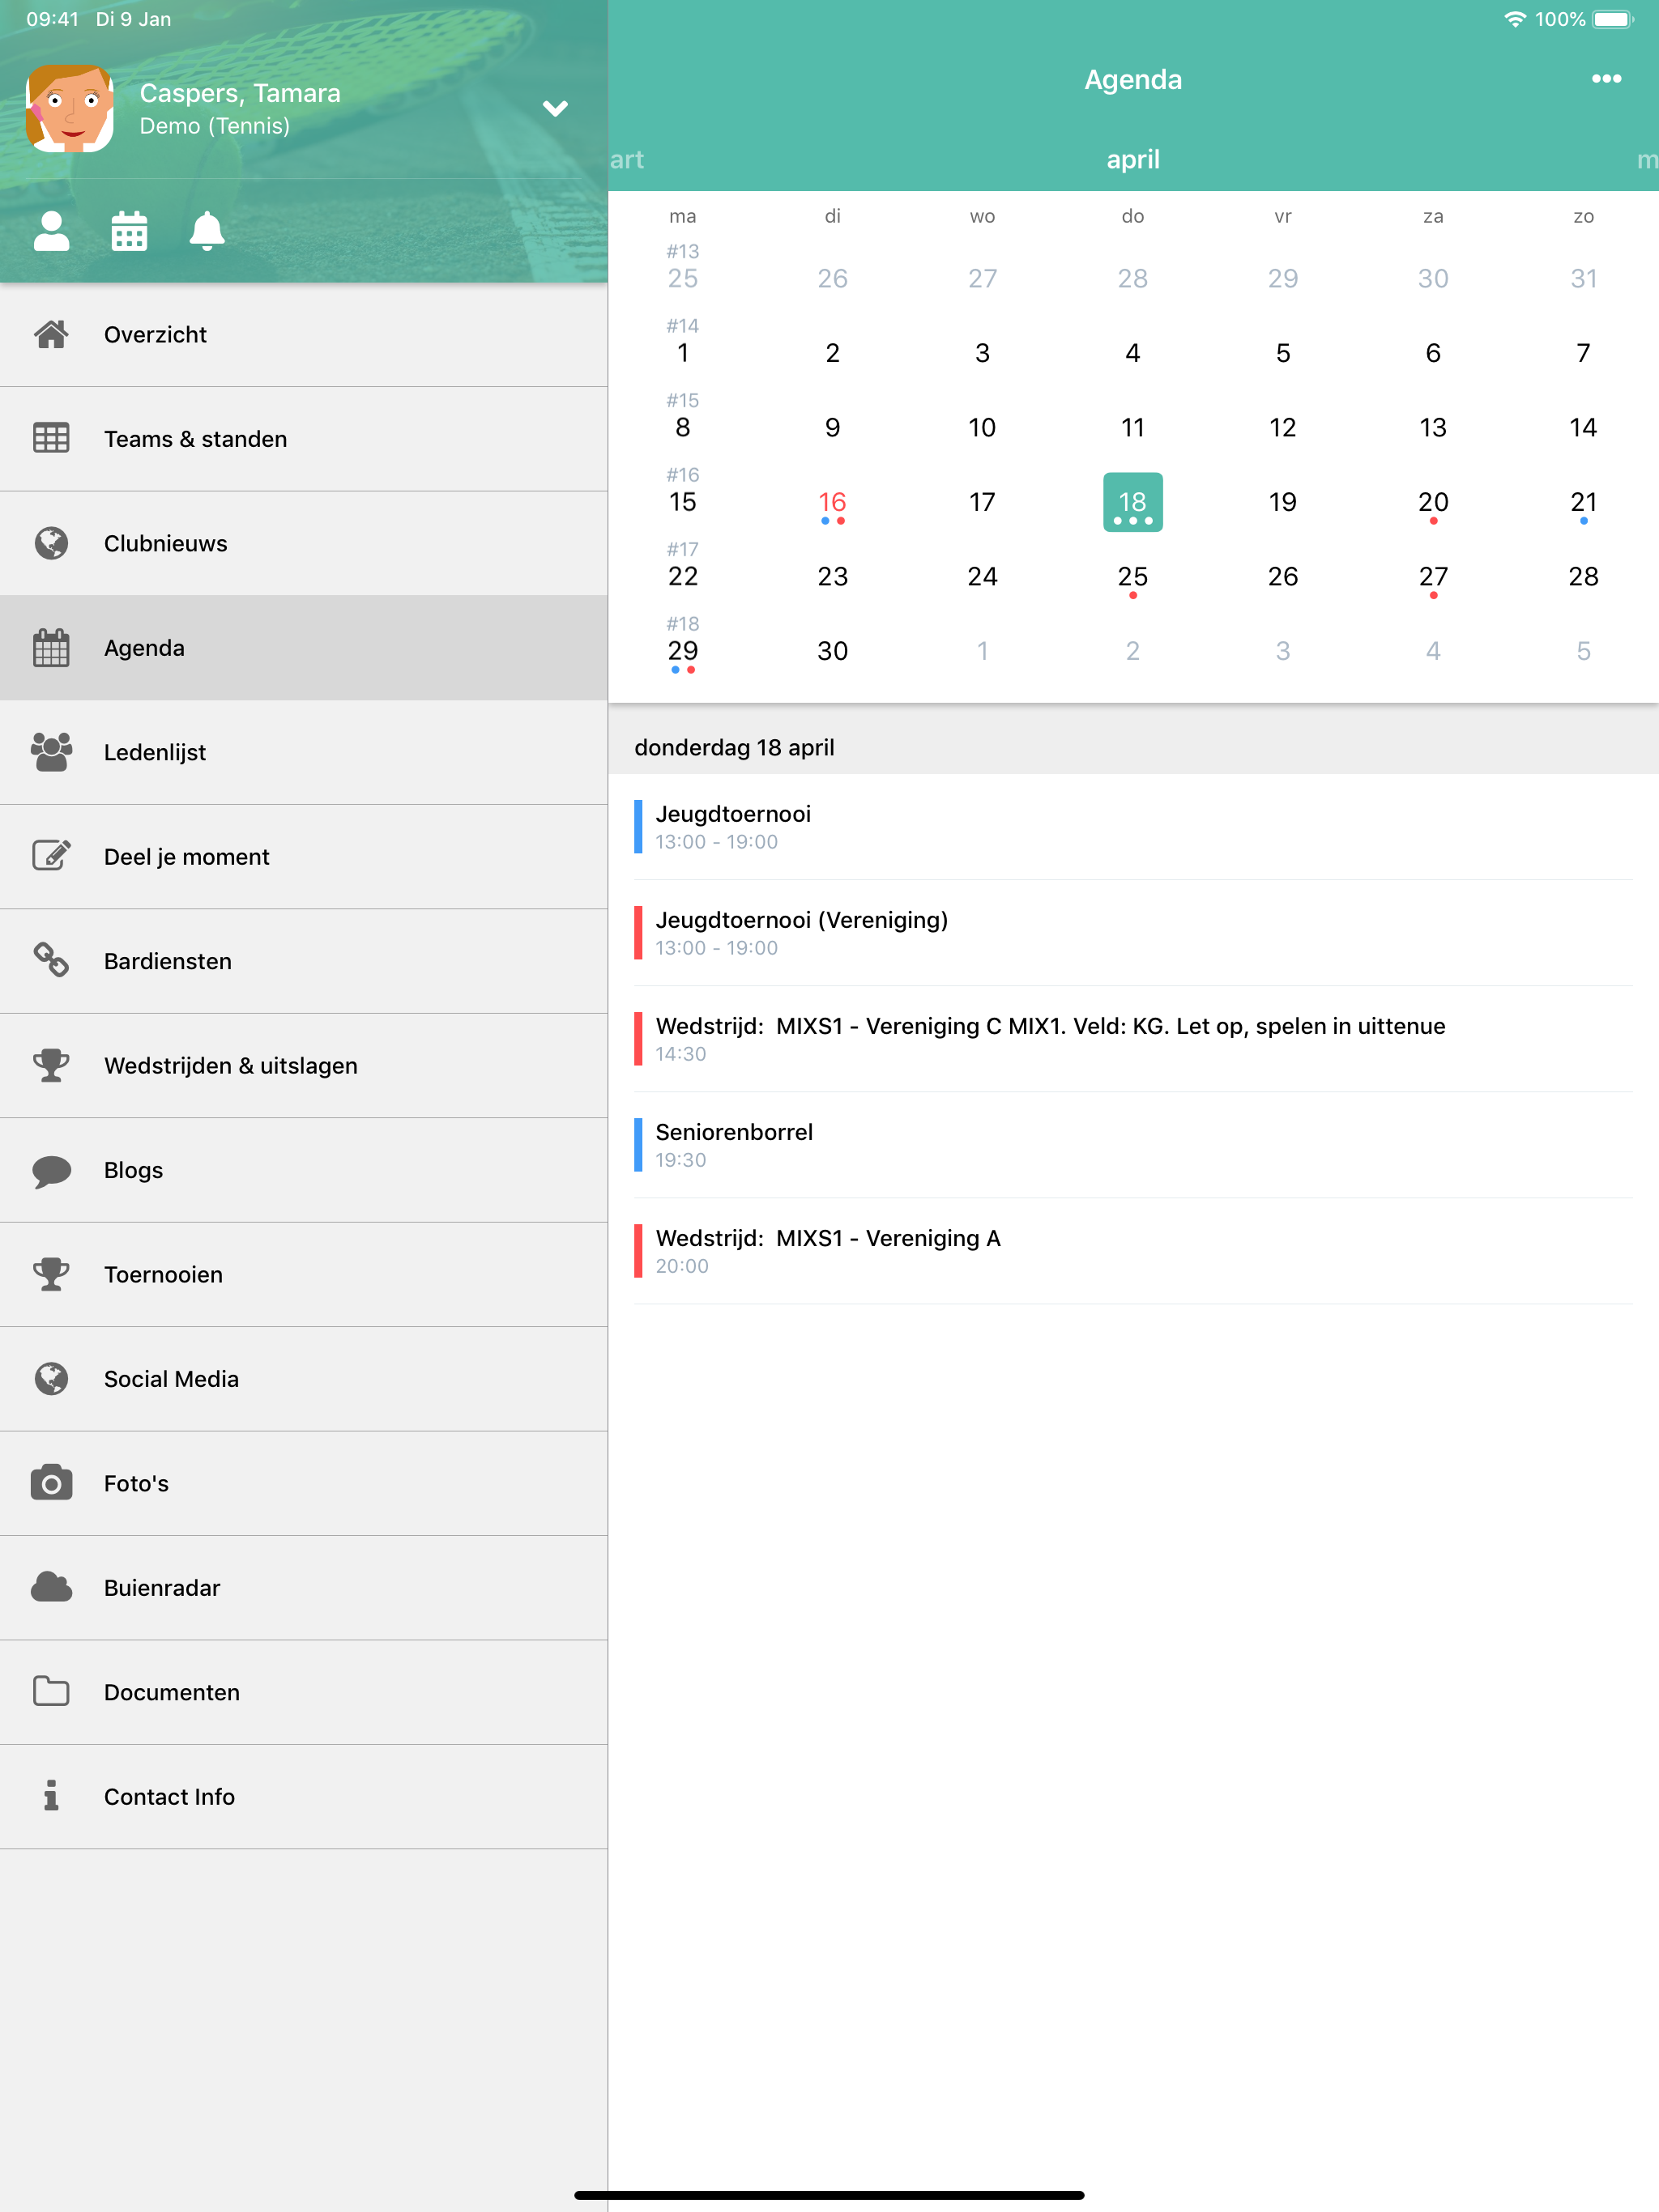
Task: Open Deel je moment
Action: (x=305, y=857)
